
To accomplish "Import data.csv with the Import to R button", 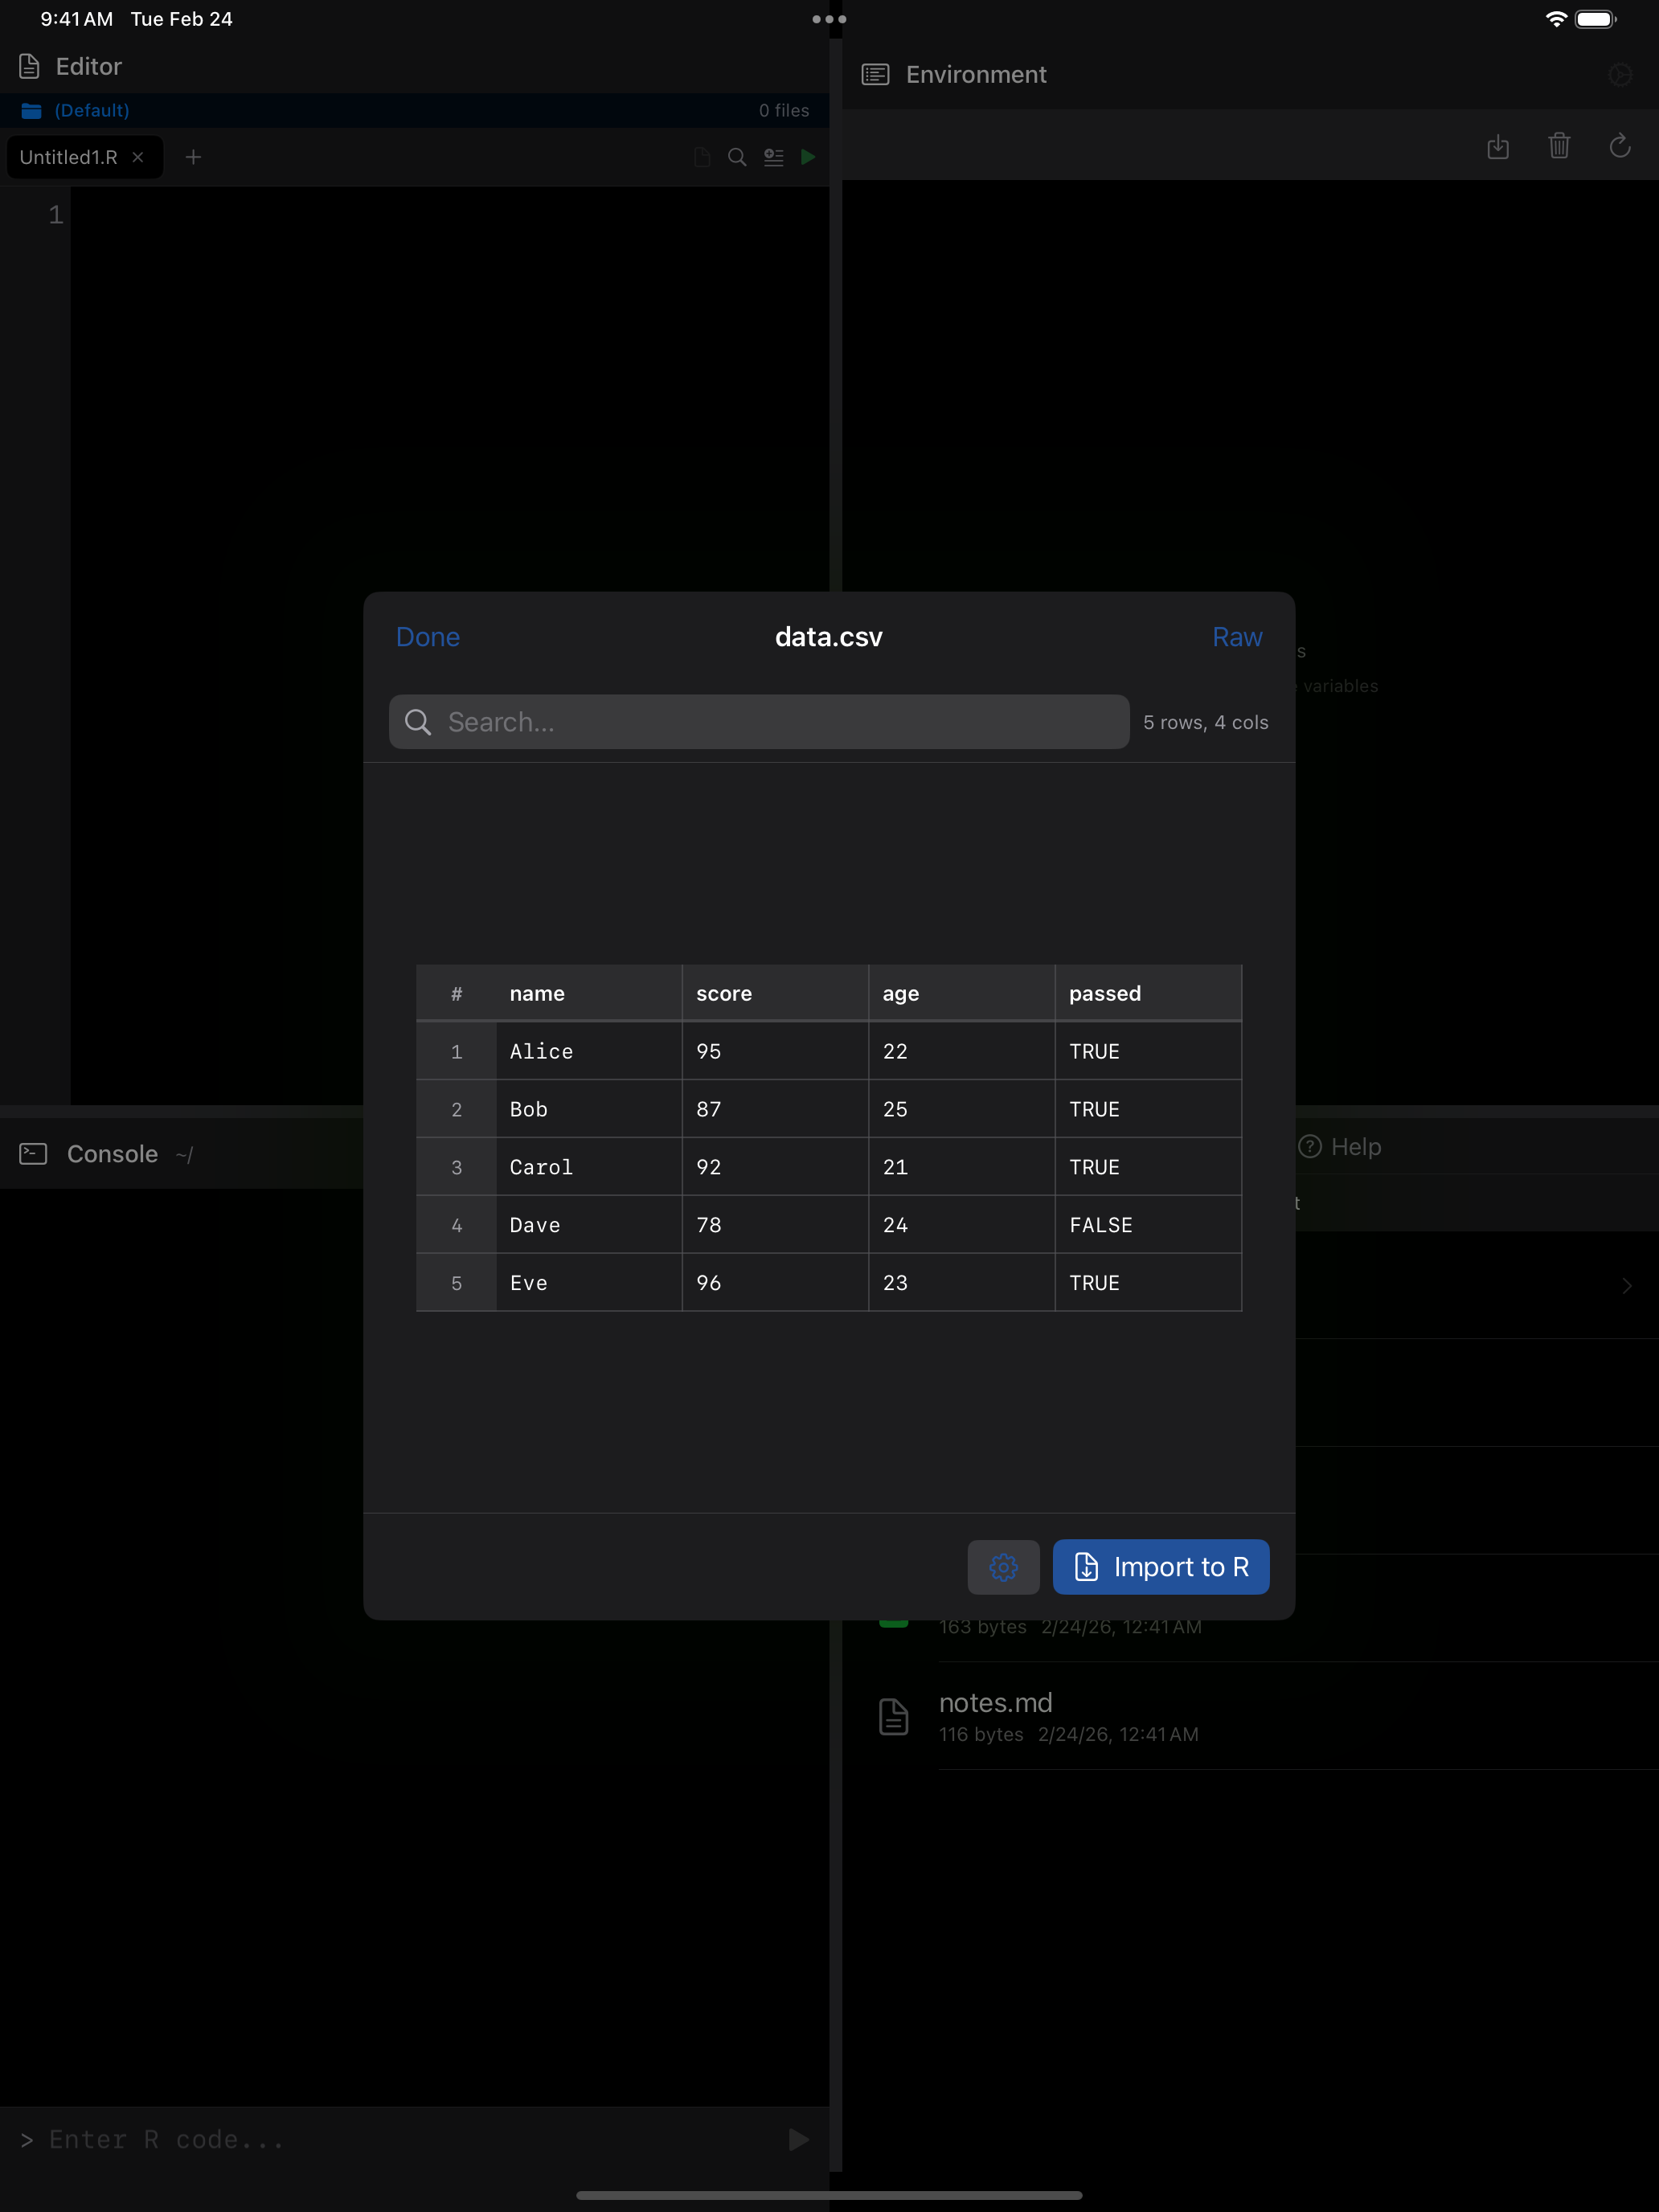I will (1160, 1567).
